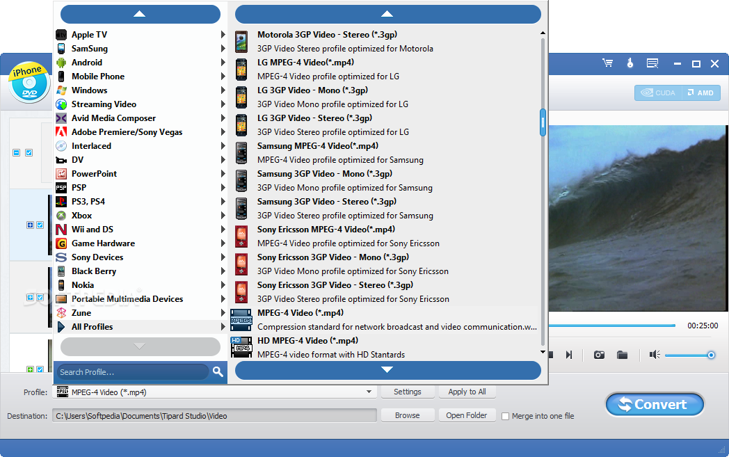Expand Windows submenu arrow

[223, 90]
